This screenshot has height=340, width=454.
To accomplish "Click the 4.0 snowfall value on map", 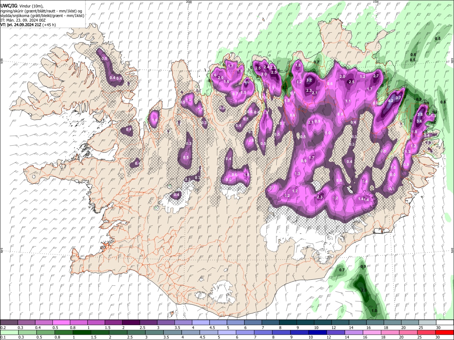I will click(x=247, y=82).
